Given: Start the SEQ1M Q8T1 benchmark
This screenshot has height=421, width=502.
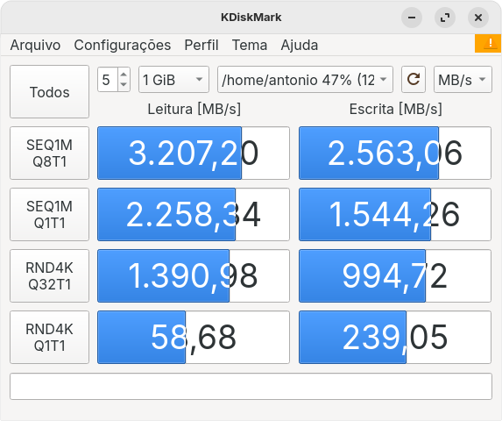Looking at the screenshot, I should coord(49,153).
